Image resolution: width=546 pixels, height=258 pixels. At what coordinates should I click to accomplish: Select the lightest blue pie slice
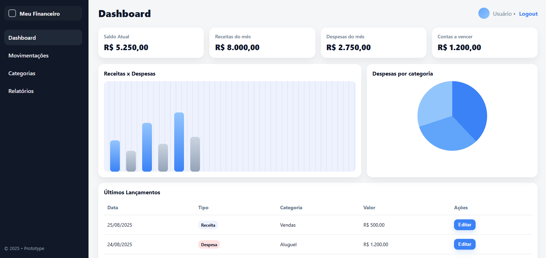tap(434, 103)
